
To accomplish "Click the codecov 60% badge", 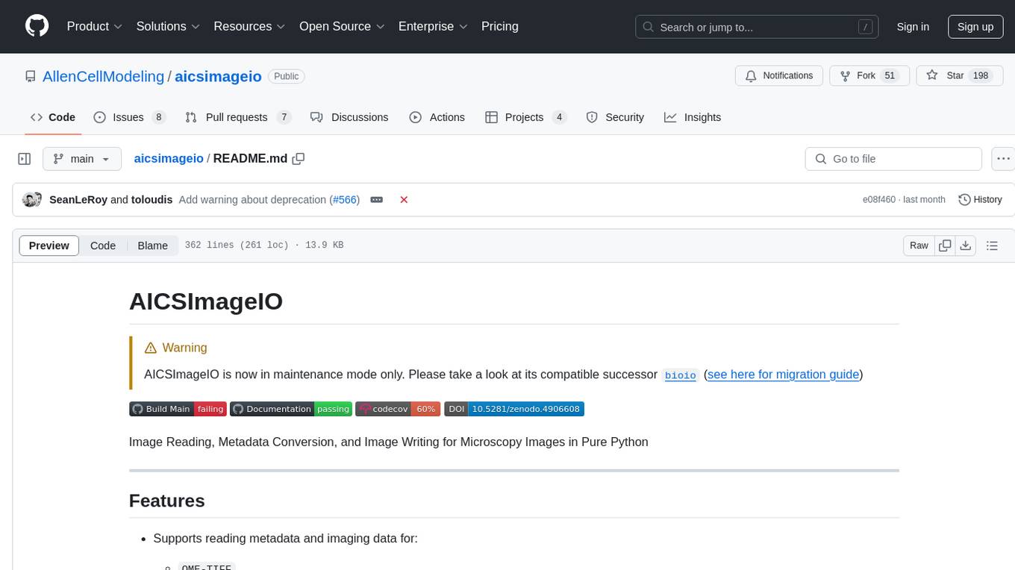I will 398,409.
